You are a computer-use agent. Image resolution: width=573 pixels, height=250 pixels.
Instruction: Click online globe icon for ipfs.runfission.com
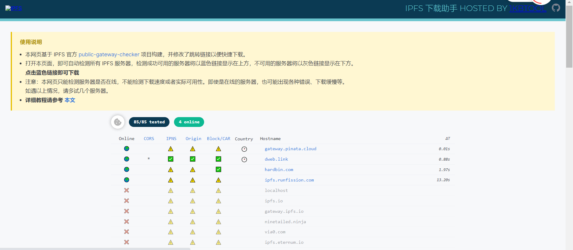127,180
